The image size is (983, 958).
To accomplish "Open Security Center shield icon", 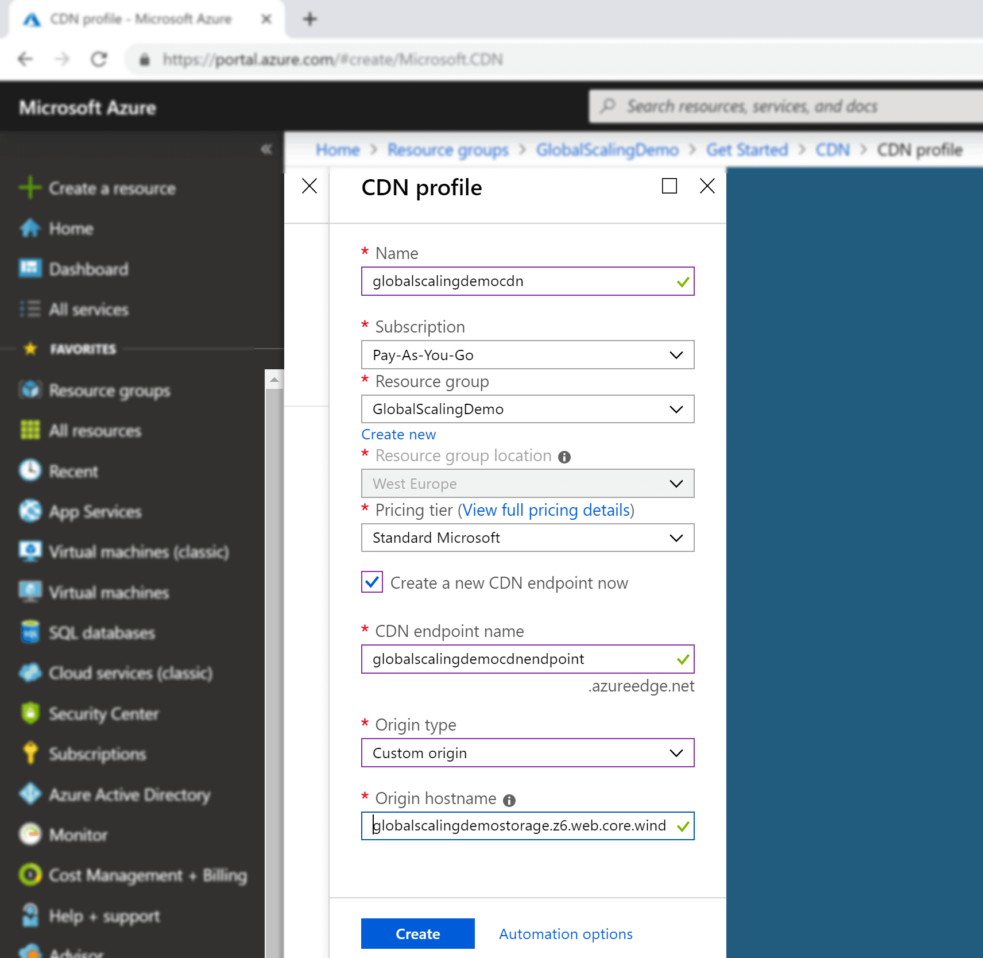I will tap(30, 713).
